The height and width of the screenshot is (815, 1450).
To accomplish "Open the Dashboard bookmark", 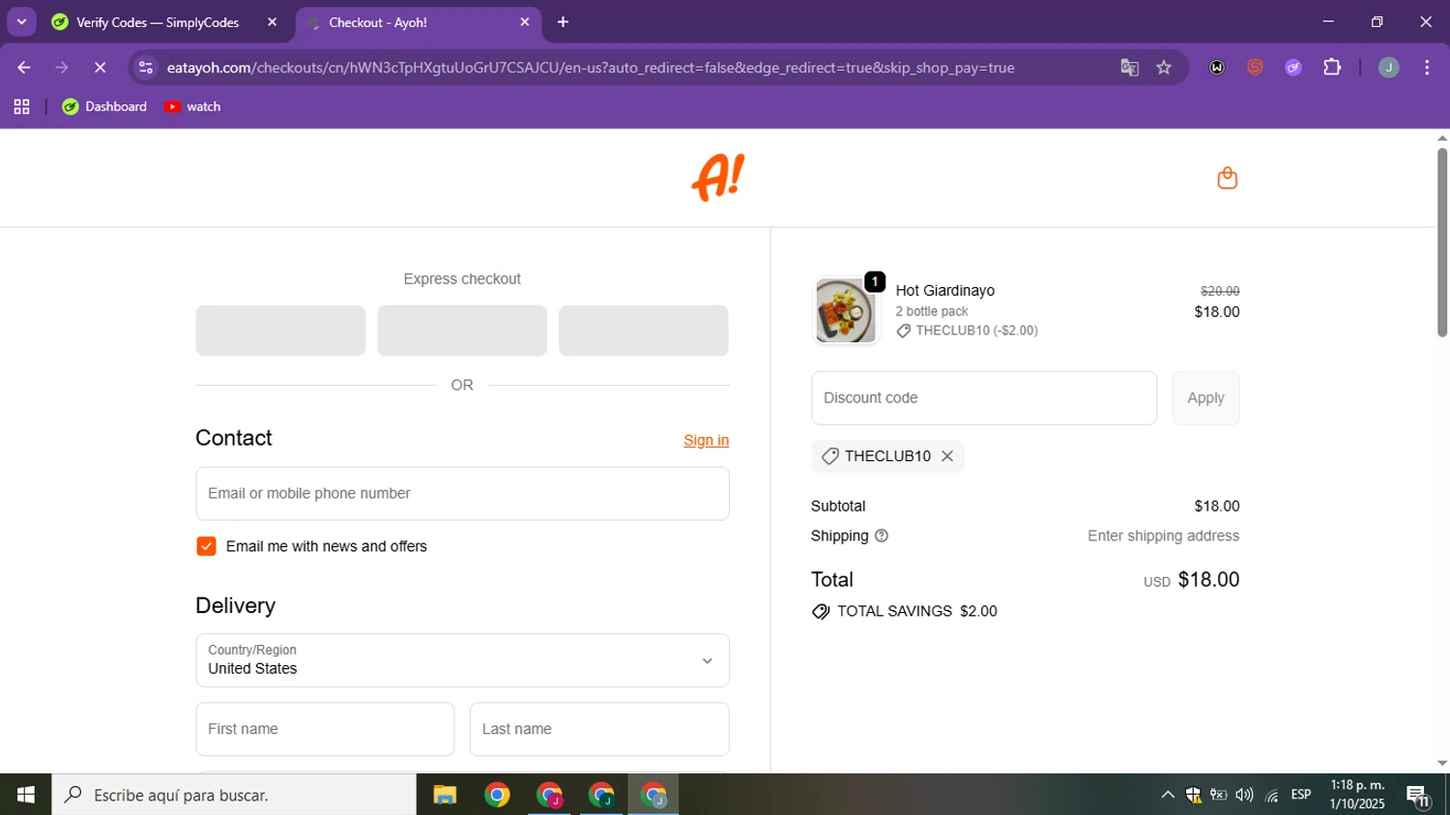I will pyautogui.click(x=104, y=107).
